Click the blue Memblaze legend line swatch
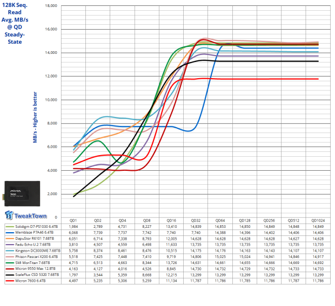The image size is (335, 306). point(10,233)
